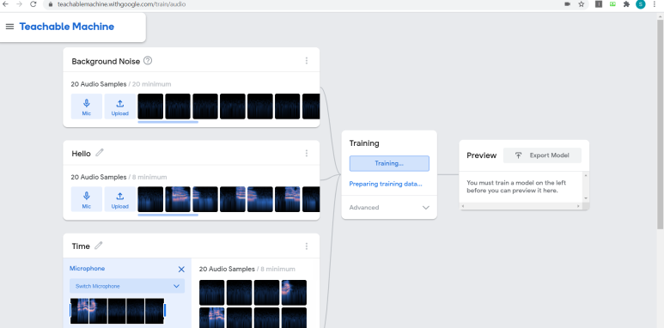Click the Export Model button
Screen dimensions: 664x328
click(x=542, y=155)
